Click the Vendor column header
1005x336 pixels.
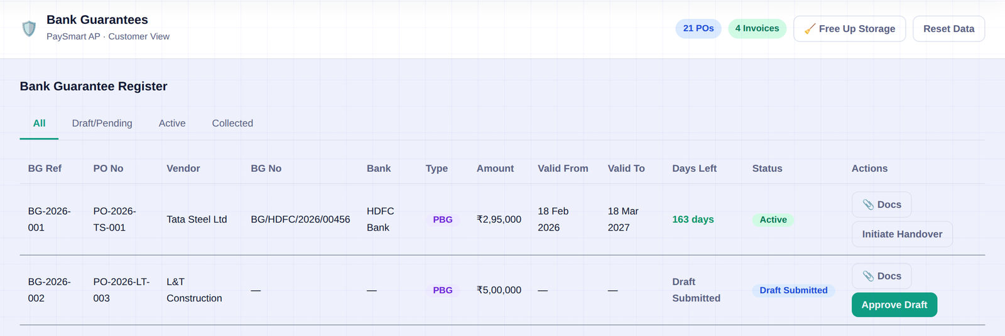[x=183, y=169]
